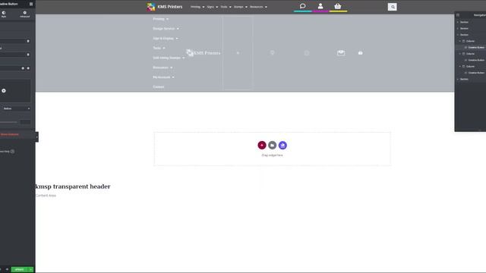Screen dimensions: 486x273
Task: Open the Resources dropdown in top nav
Action: click(x=258, y=7)
